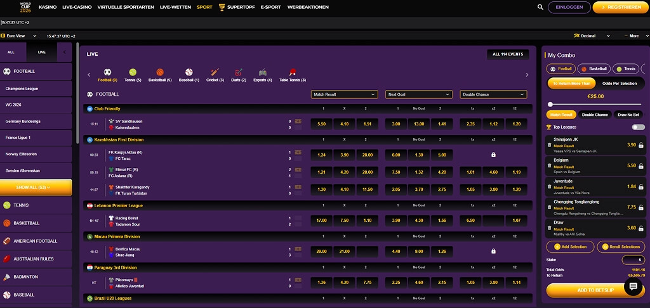Show previous sports with left chevron

[x=89, y=75]
